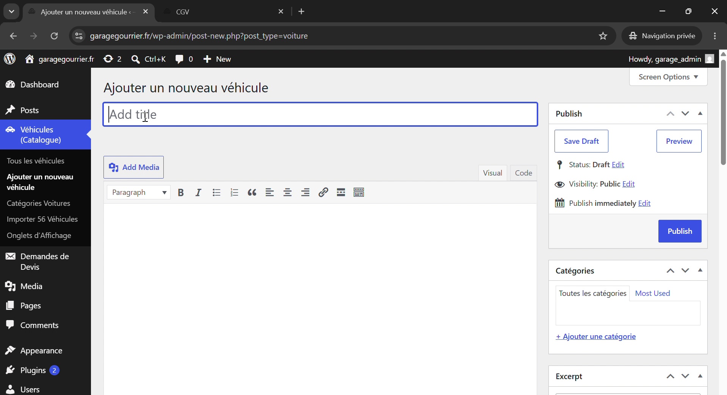Edit the Public visibility setting
Viewport: 727px width, 395px height.
[x=628, y=184]
